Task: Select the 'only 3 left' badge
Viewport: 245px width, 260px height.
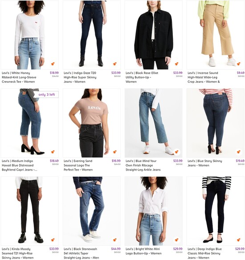Action: pos(46,94)
